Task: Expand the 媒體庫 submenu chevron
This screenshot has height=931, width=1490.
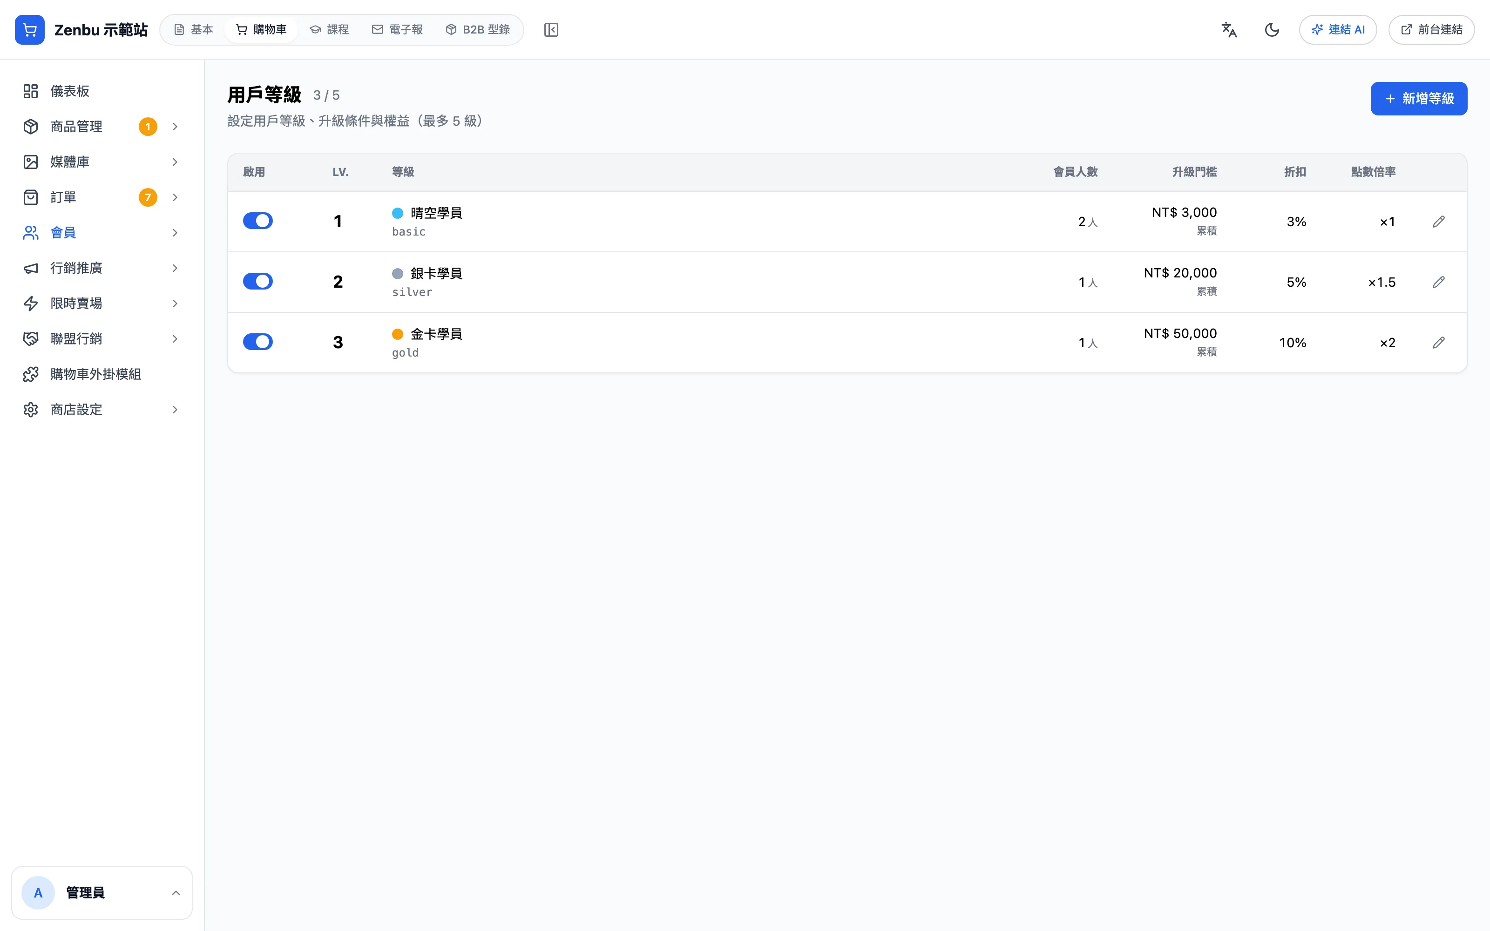Action: click(175, 162)
